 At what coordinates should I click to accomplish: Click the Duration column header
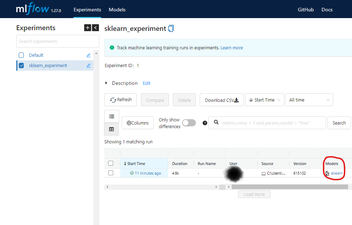click(180, 164)
